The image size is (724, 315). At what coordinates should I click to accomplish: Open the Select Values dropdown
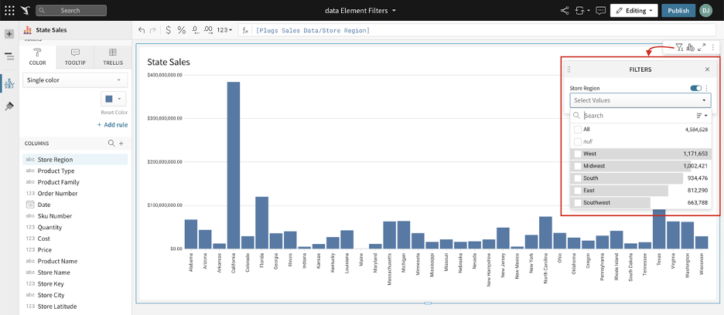pyautogui.click(x=640, y=100)
